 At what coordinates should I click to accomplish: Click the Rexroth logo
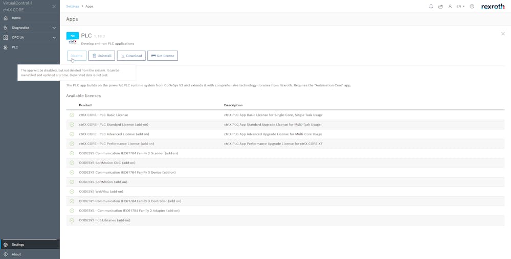(493, 7)
